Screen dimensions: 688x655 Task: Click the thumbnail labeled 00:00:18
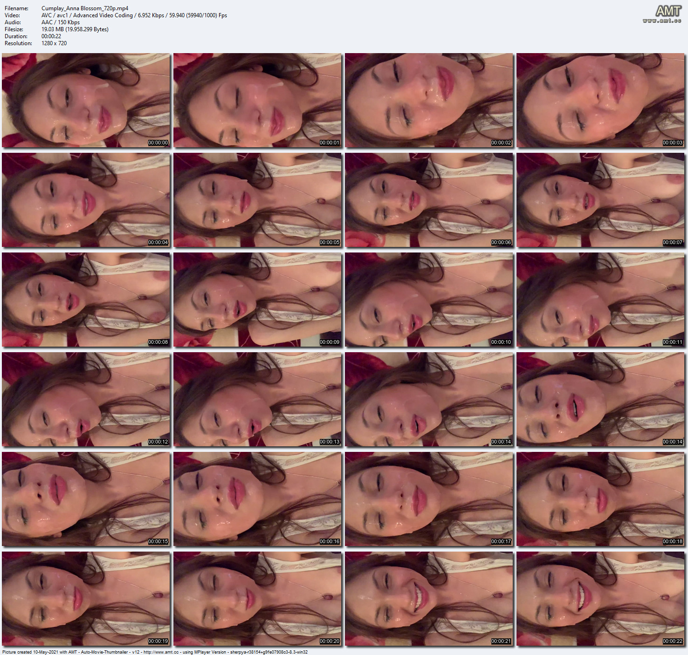tap(600, 499)
